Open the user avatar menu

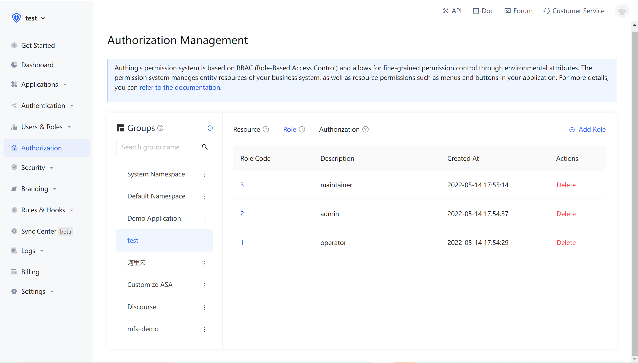[x=622, y=11]
